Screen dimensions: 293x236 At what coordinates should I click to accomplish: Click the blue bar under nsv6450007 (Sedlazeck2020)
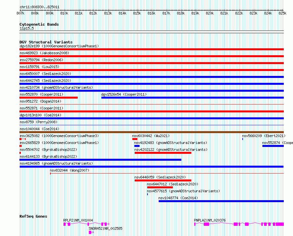tap(151, 77)
